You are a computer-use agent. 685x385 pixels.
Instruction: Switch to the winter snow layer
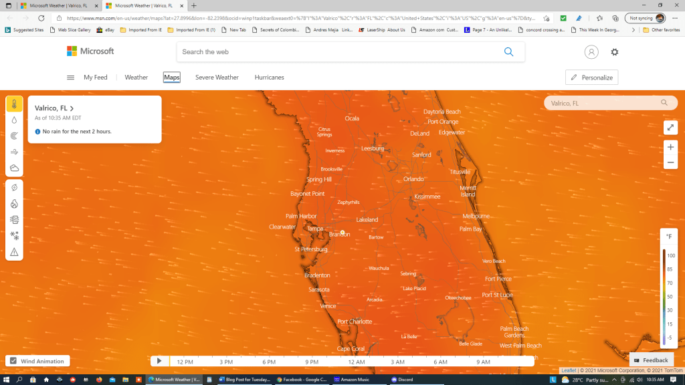pos(14,236)
